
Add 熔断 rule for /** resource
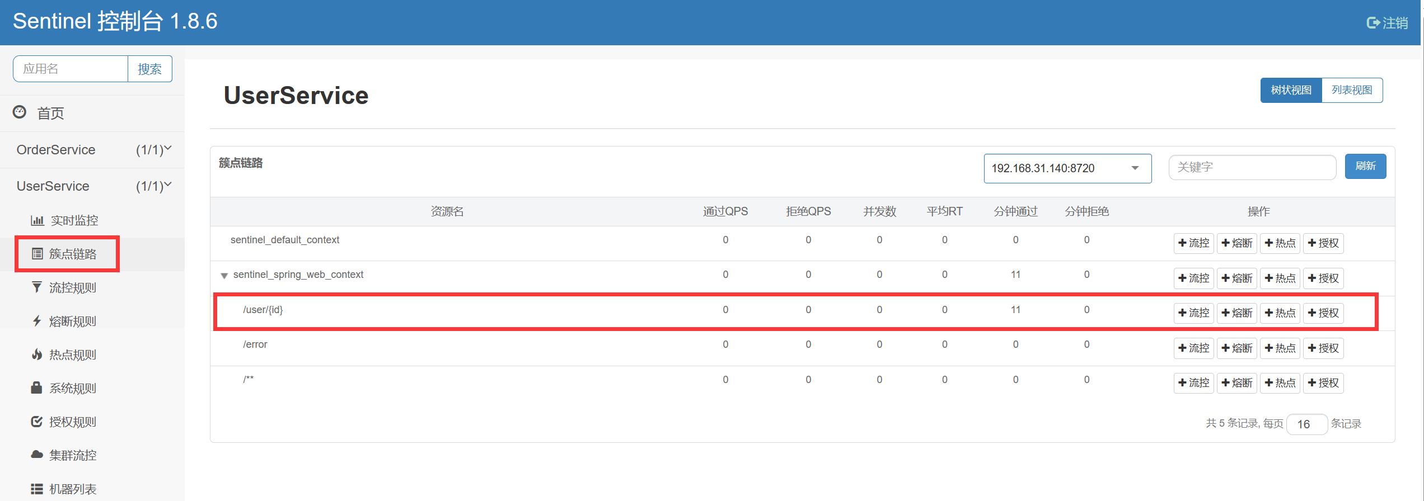pyautogui.click(x=1237, y=383)
